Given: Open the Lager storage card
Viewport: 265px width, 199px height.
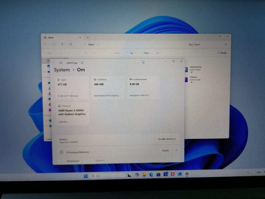Looking at the screenshot, I should (72, 88).
